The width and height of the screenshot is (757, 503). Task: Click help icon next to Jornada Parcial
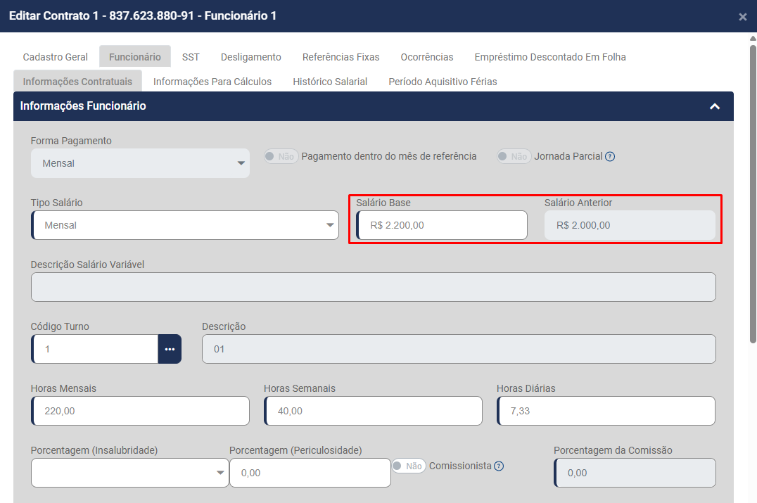point(610,157)
